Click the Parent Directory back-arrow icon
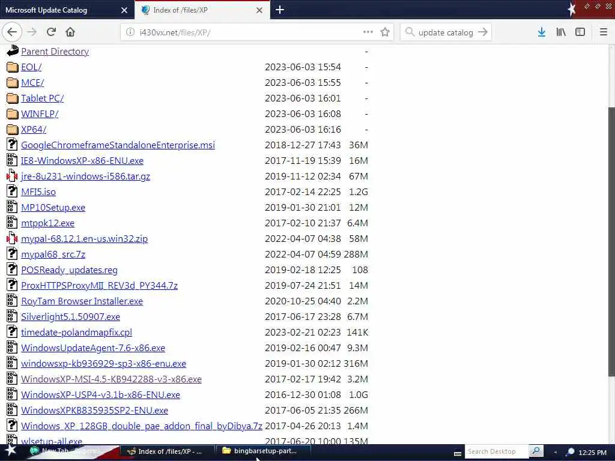This screenshot has height=461, width=615. [13, 50]
